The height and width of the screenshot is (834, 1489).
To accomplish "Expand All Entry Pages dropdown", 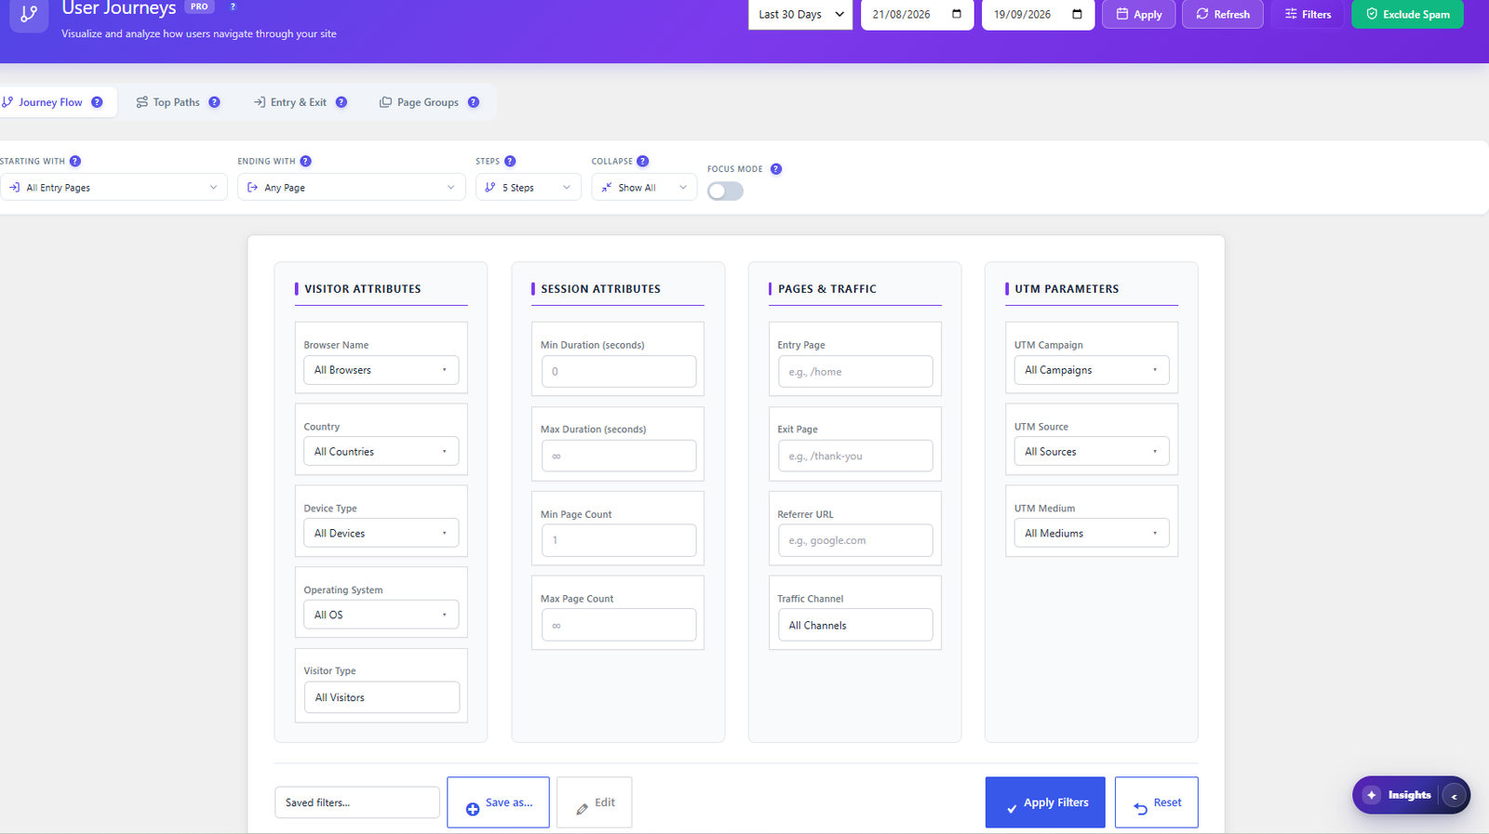I will [114, 187].
